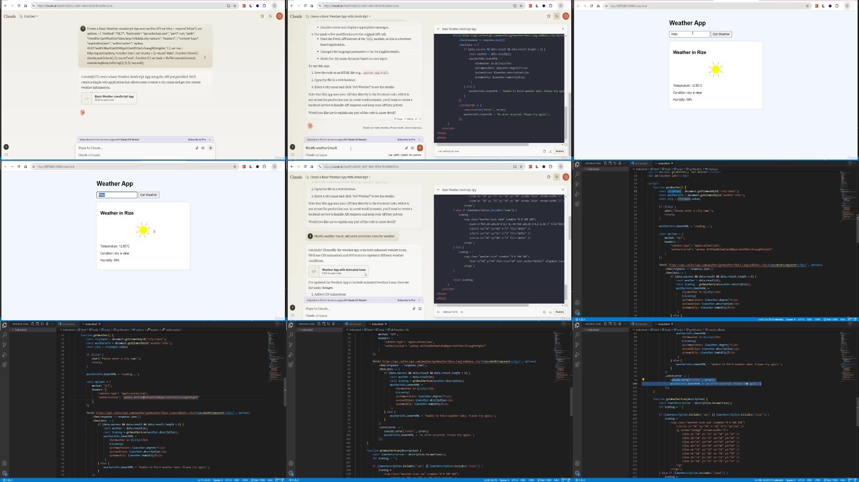Click HTML language mode in middle-right VS Code status bar

coord(817,319)
